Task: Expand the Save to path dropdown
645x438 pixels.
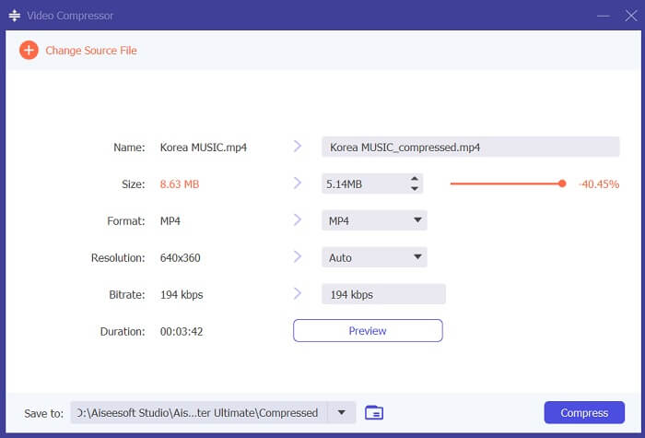Action: point(342,412)
